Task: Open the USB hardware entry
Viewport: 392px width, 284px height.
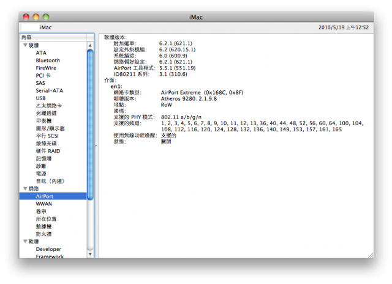Action: tap(40, 98)
